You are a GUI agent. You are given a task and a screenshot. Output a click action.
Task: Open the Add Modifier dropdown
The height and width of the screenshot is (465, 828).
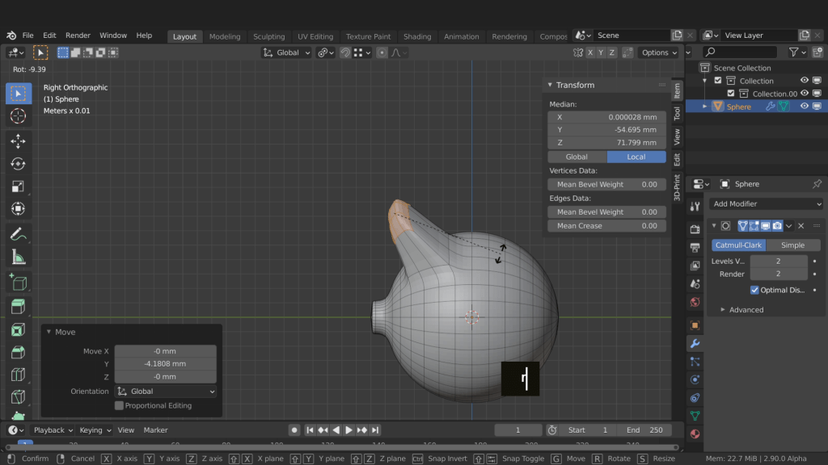click(x=767, y=204)
